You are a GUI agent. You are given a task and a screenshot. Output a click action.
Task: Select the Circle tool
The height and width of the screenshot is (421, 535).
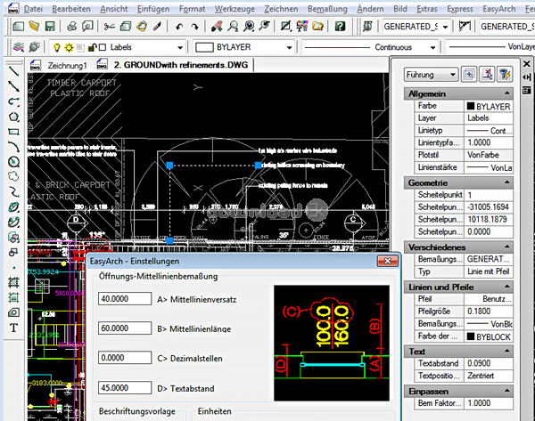point(13,161)
